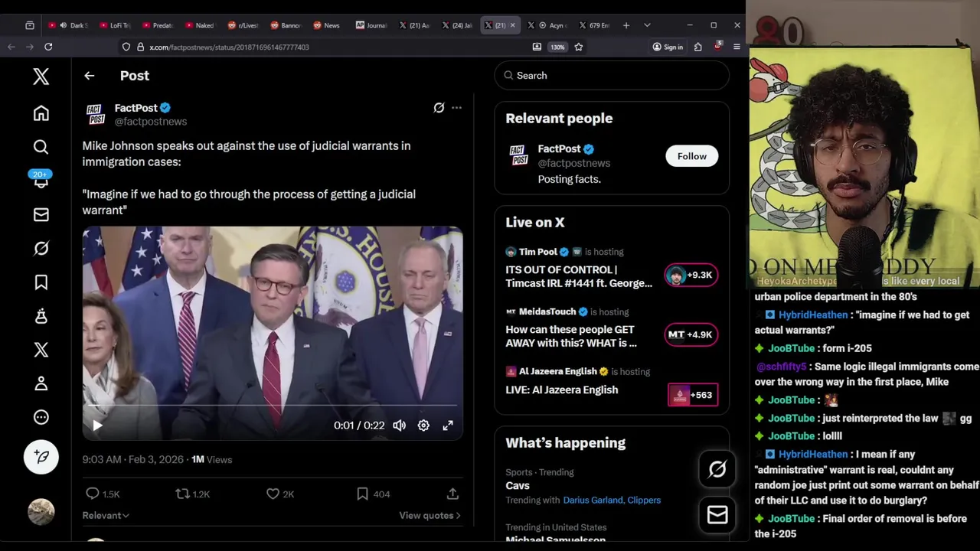Open Profile person icon in sidebar
Viewport: 980px width, 551px height.
click(x=41, y=383)
